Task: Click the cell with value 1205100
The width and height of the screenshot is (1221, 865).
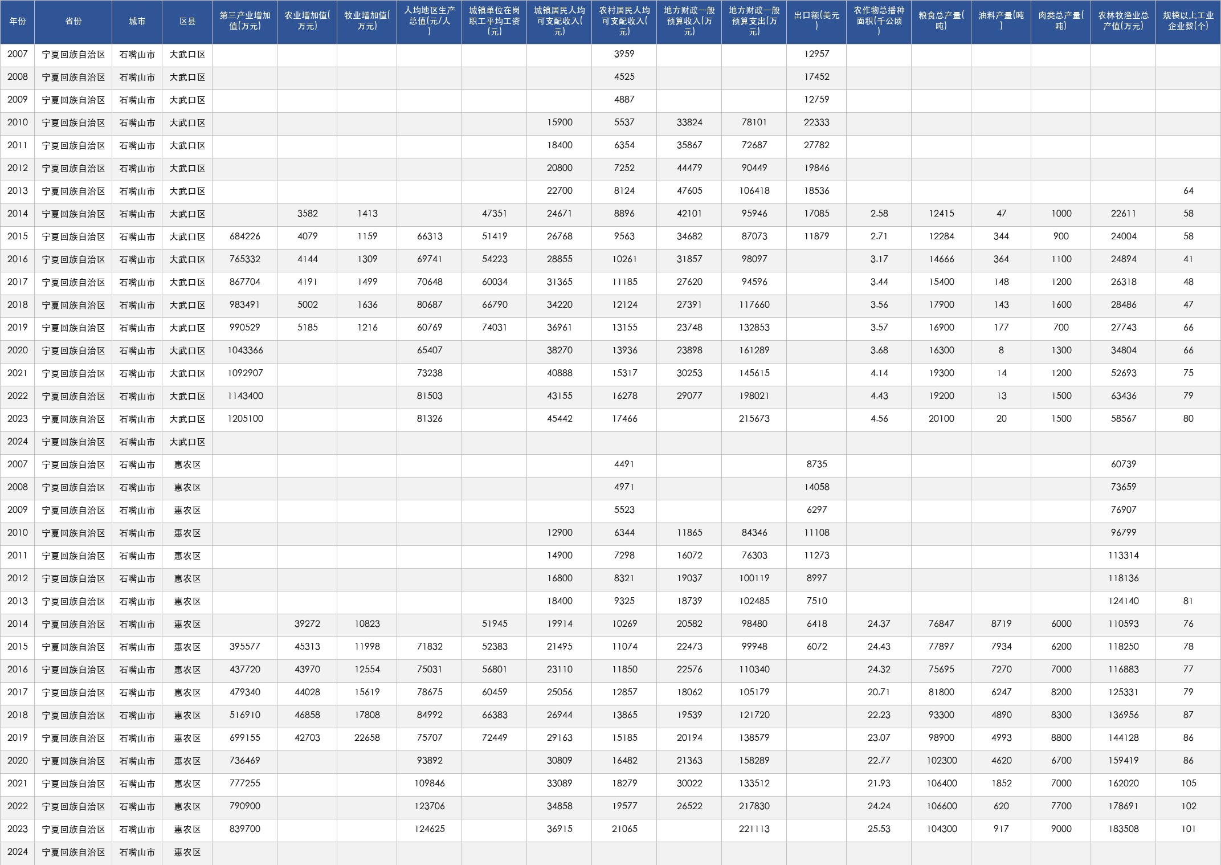Action: pyautogui.click(x=245, y=419)
